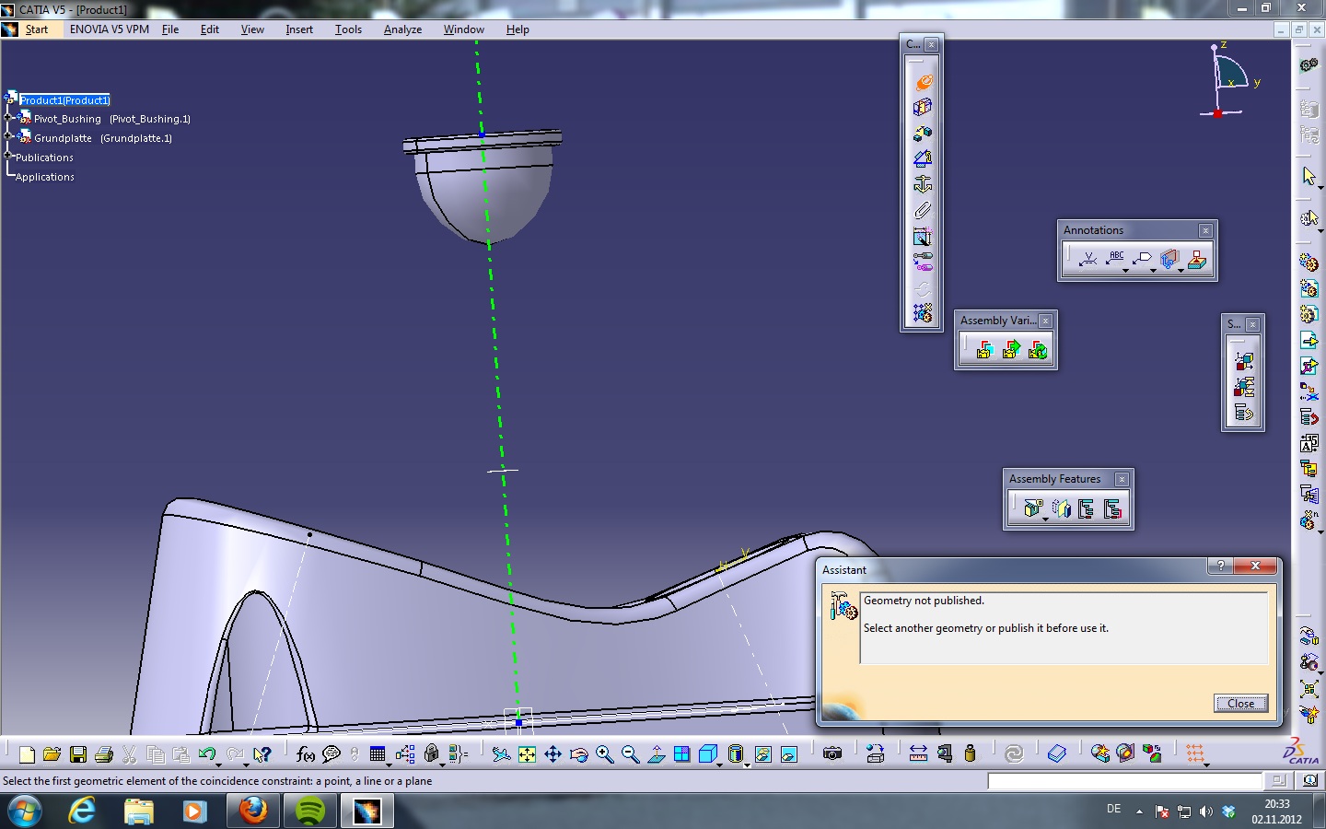Open the Start menu of CATIA

point(37,29)
